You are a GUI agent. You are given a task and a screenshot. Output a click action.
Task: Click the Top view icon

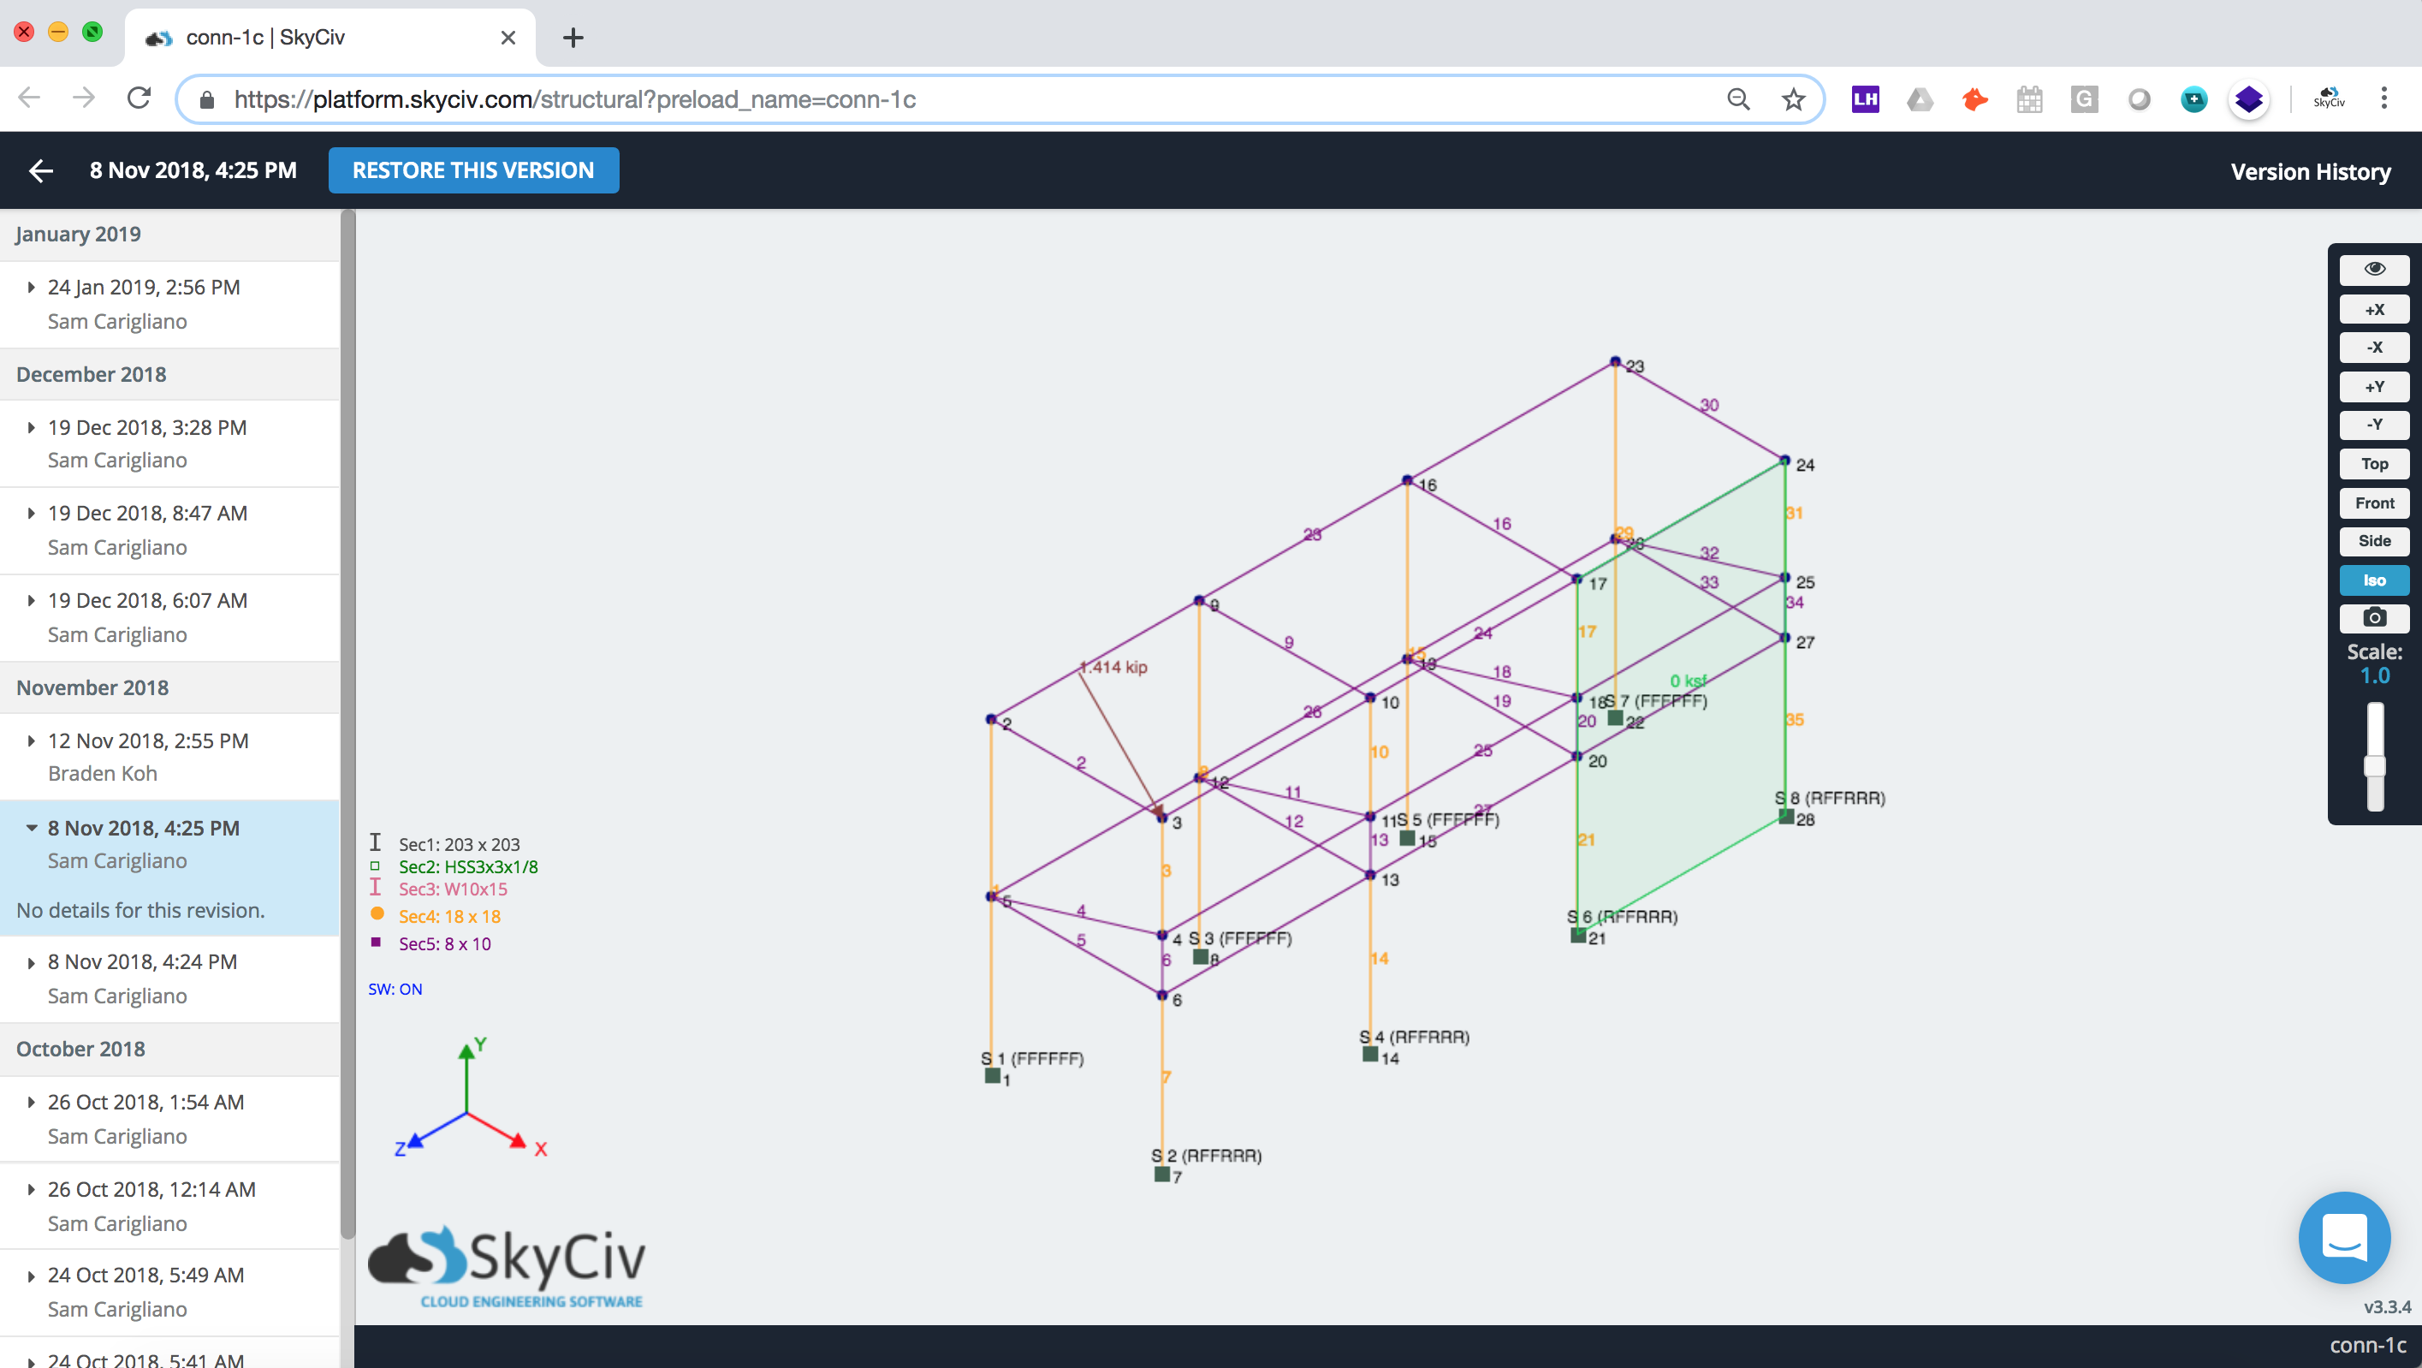[x=2376, y=462]
